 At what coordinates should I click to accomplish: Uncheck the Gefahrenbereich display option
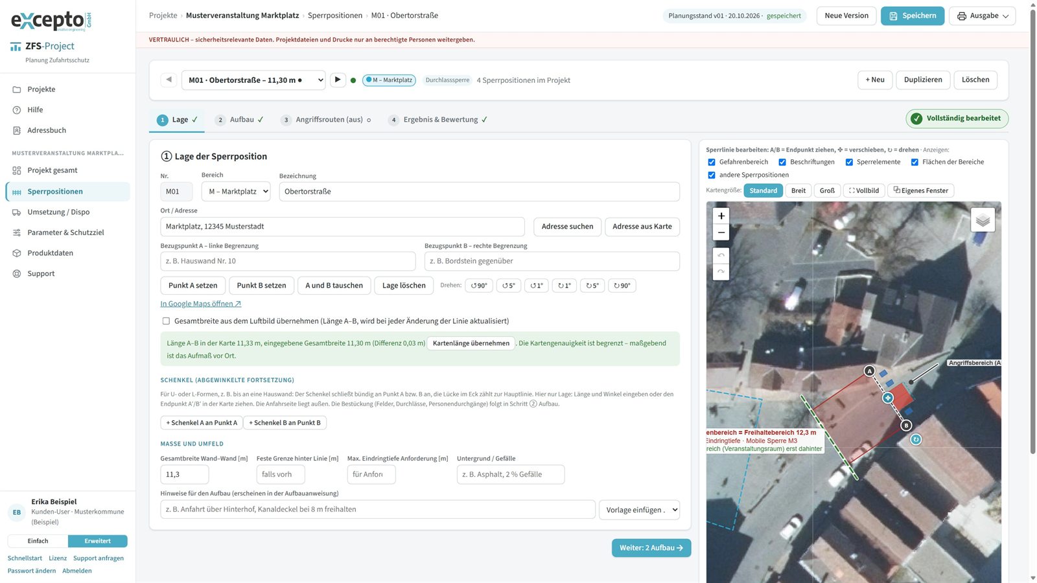712,162
